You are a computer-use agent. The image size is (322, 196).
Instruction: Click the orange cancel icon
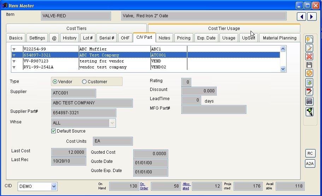309,73
